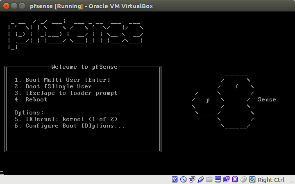Click the 'Sense' text beside the hexagons
The height and width of the screenshot is (184, 295).
[x=267, y=99]
